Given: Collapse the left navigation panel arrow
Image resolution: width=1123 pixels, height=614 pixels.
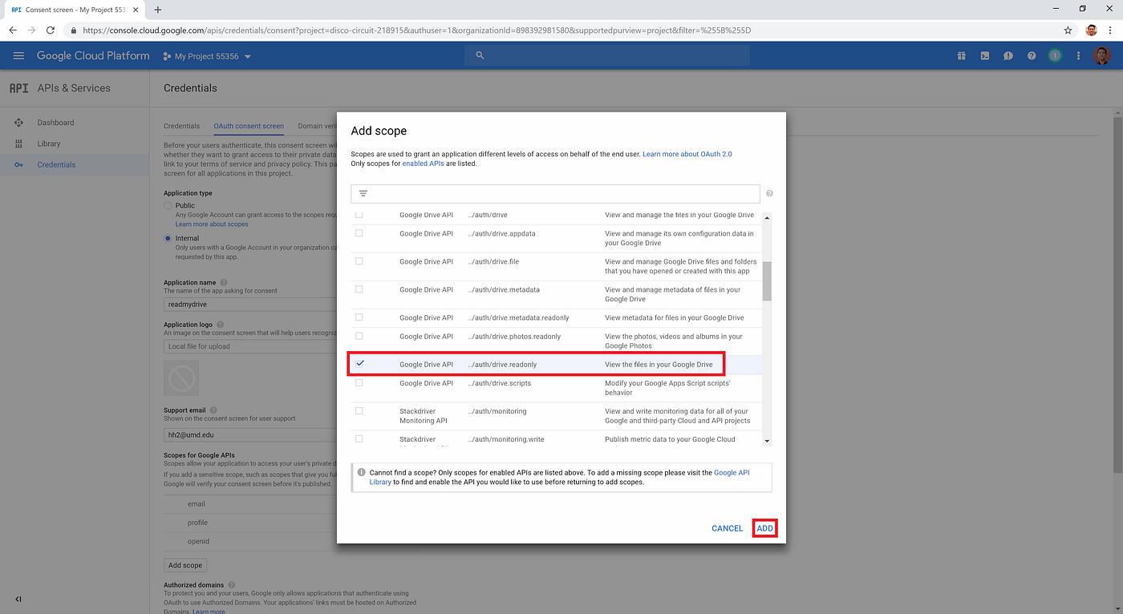Looking at the screenshot, I should point(18,599).
